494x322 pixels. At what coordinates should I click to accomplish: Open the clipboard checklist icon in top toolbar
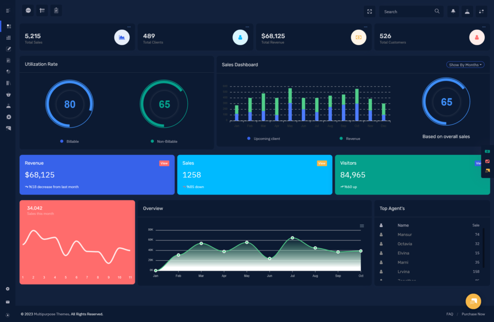(56, 11)
